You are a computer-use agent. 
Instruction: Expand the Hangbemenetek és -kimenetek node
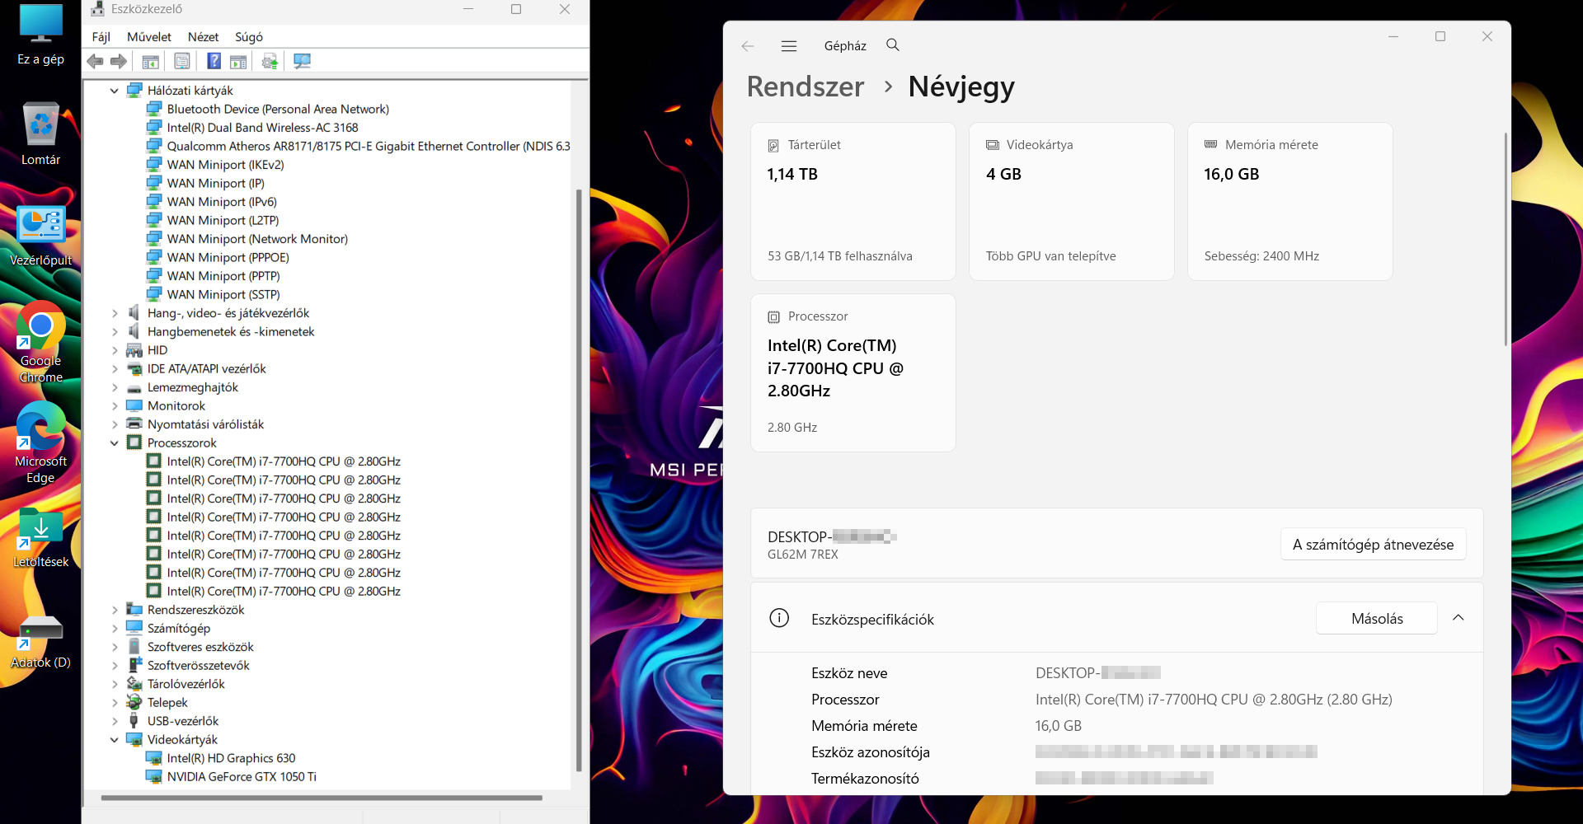115,332
